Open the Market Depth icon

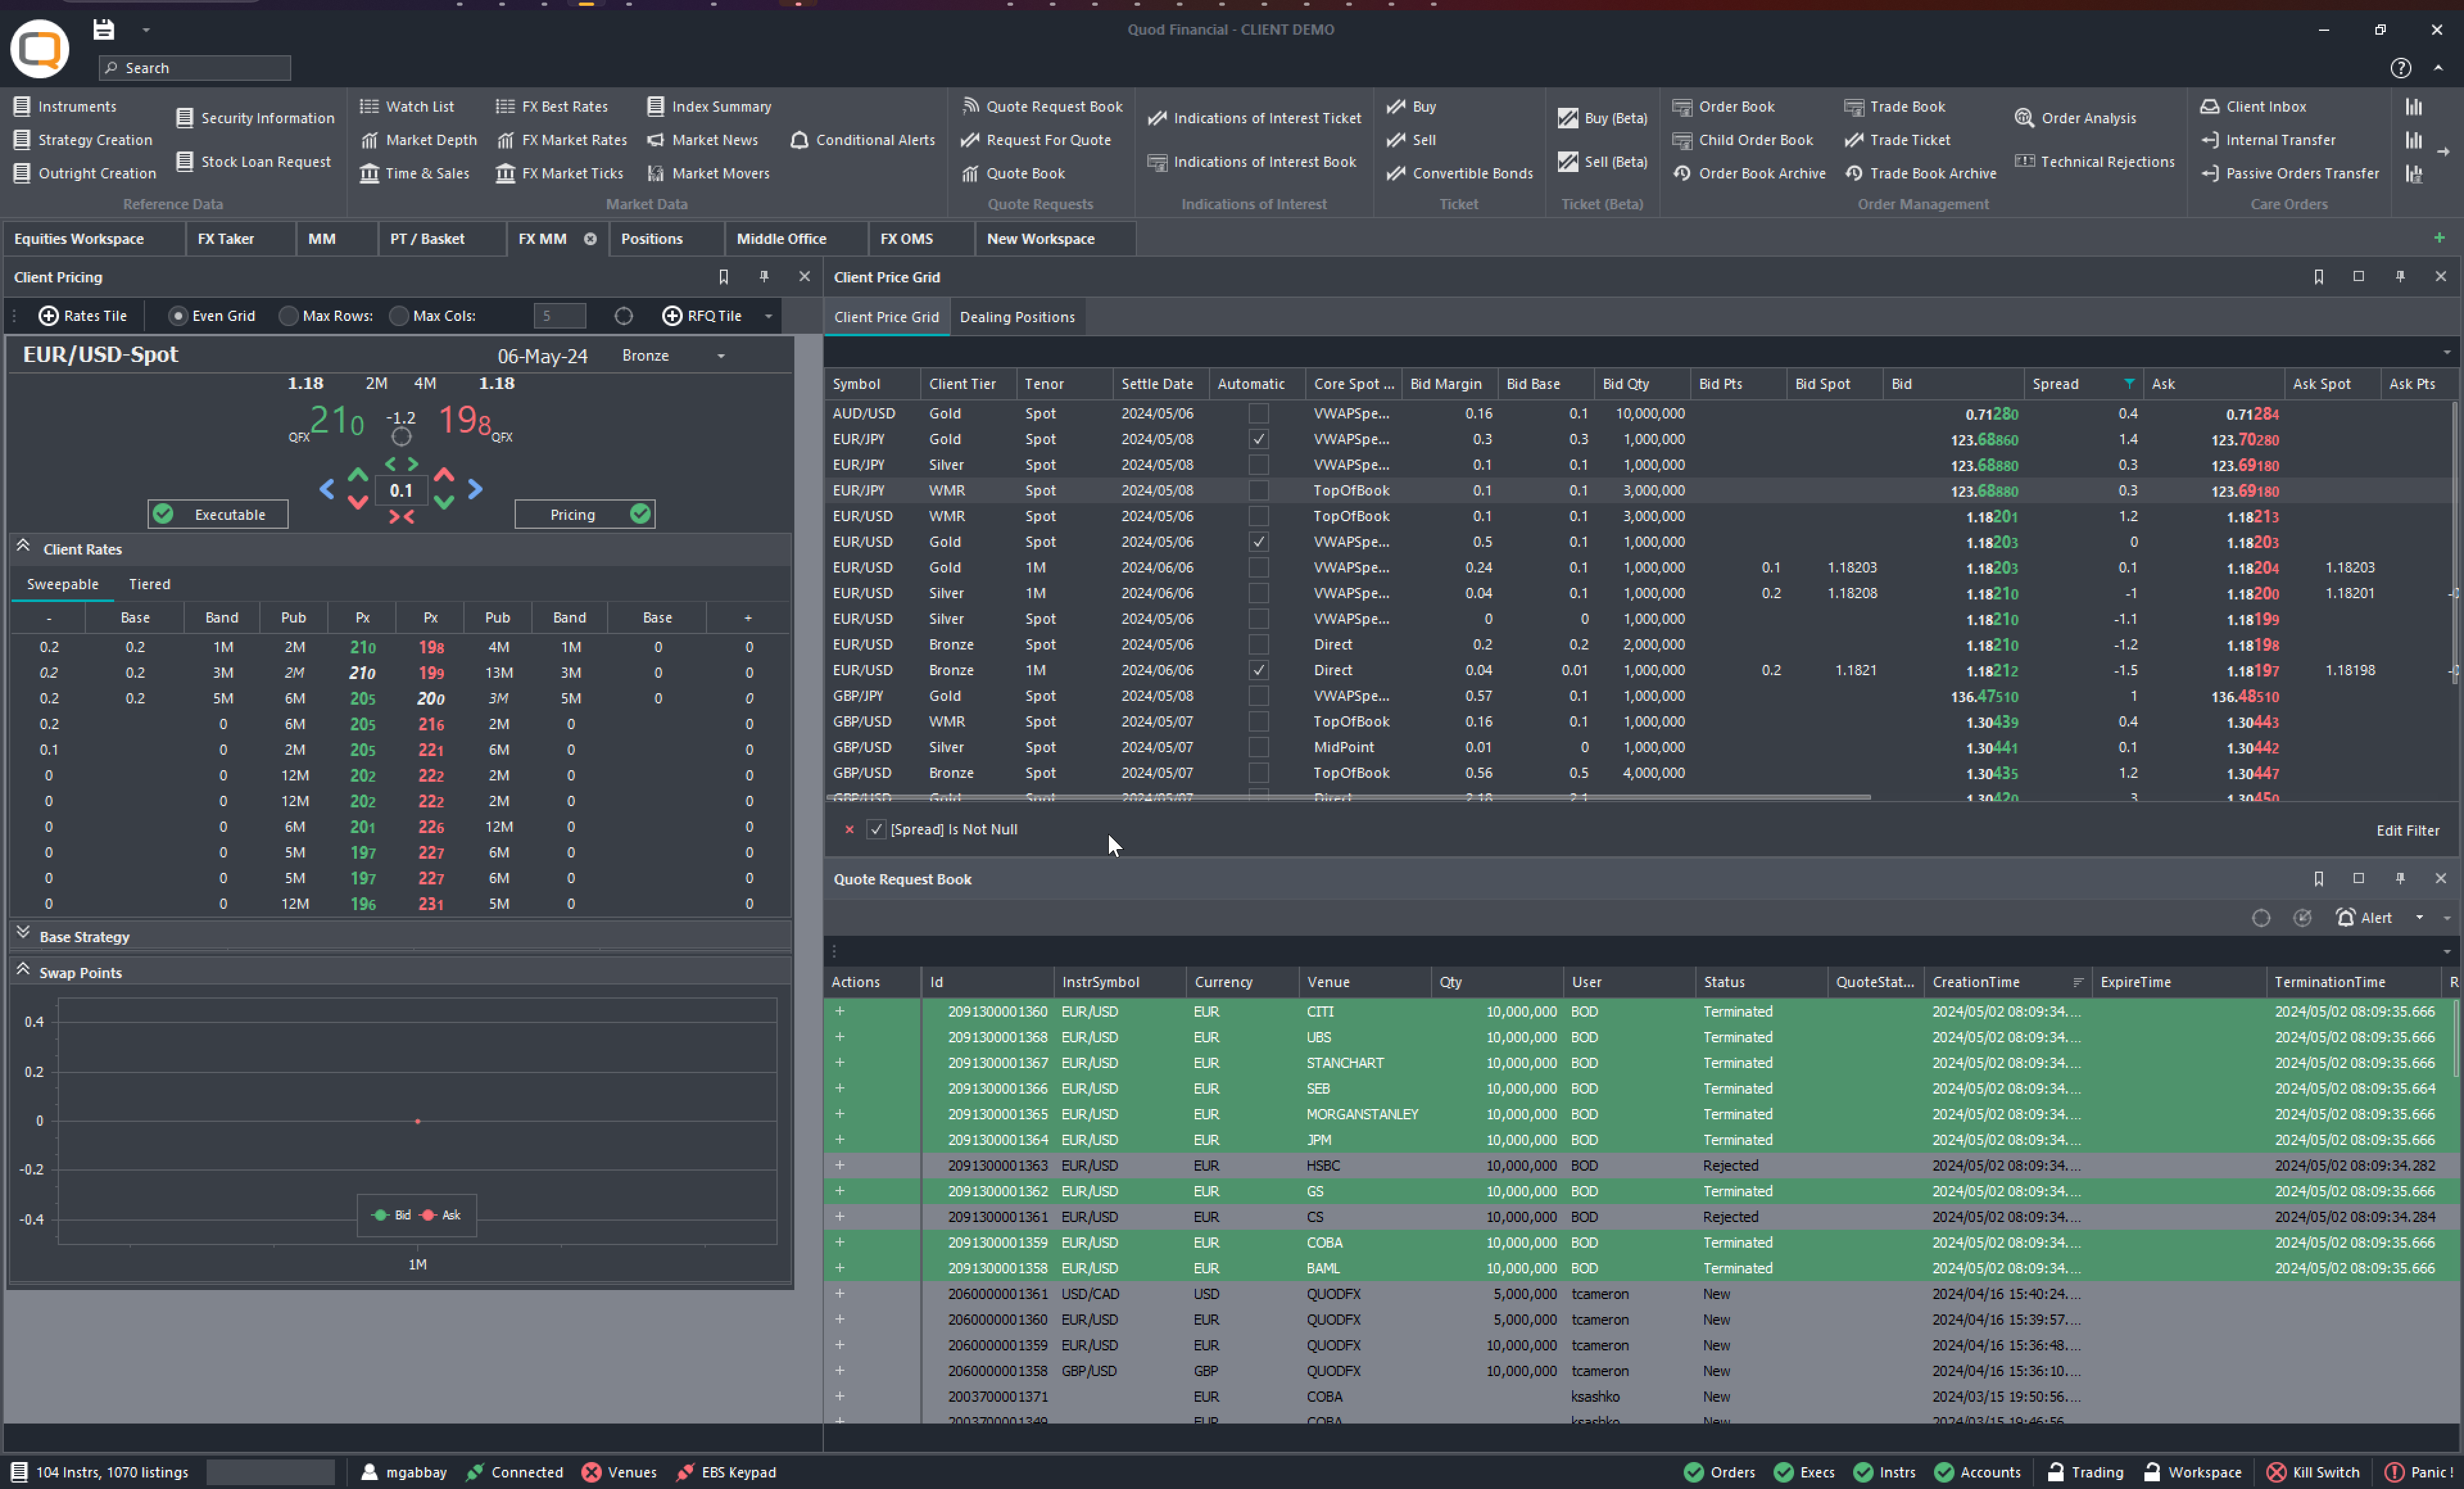click(369, 140)
